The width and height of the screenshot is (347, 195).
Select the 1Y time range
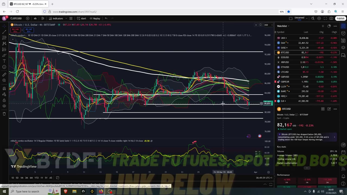click(x=42, y=178)
